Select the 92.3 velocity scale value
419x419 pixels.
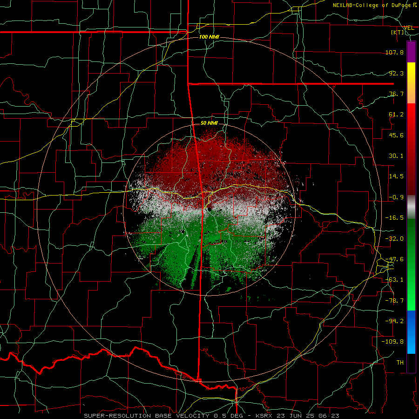pos(396,73)
